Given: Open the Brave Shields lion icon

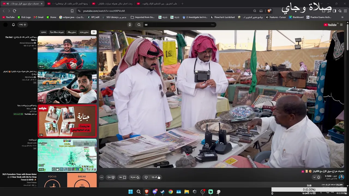Looking at the screenshot, I should 269,11.
